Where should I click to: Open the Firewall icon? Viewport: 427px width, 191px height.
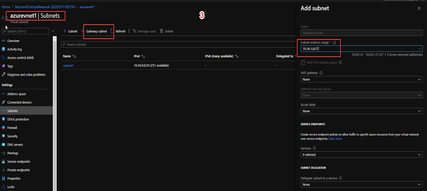point(3,128)
